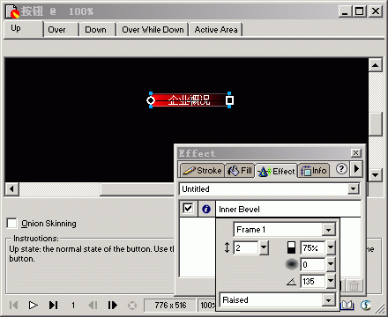The width and height of the screenshot is (388, 317).
Task: Enable the Onion Skinning checkbox
Action: tap(11, 224)
